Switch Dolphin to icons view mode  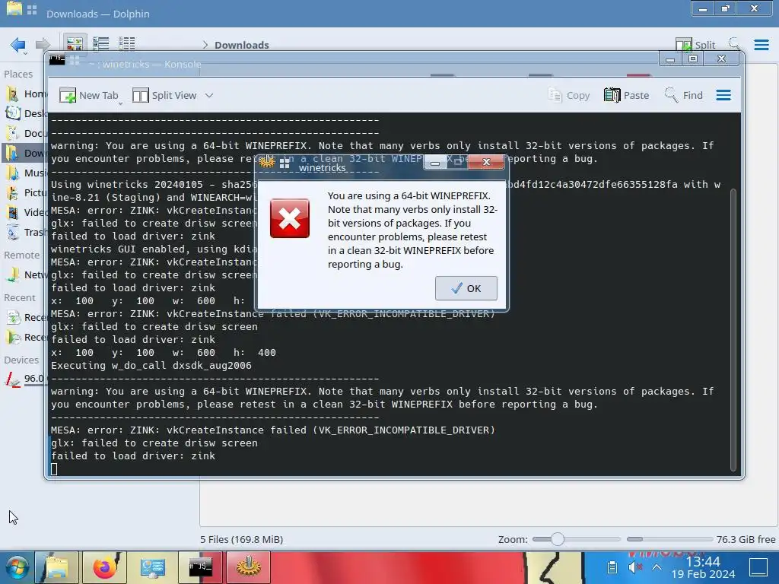tap(75, 44)
